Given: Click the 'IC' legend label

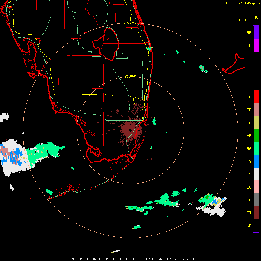Looking at the screenshot, I should [249, 187].
